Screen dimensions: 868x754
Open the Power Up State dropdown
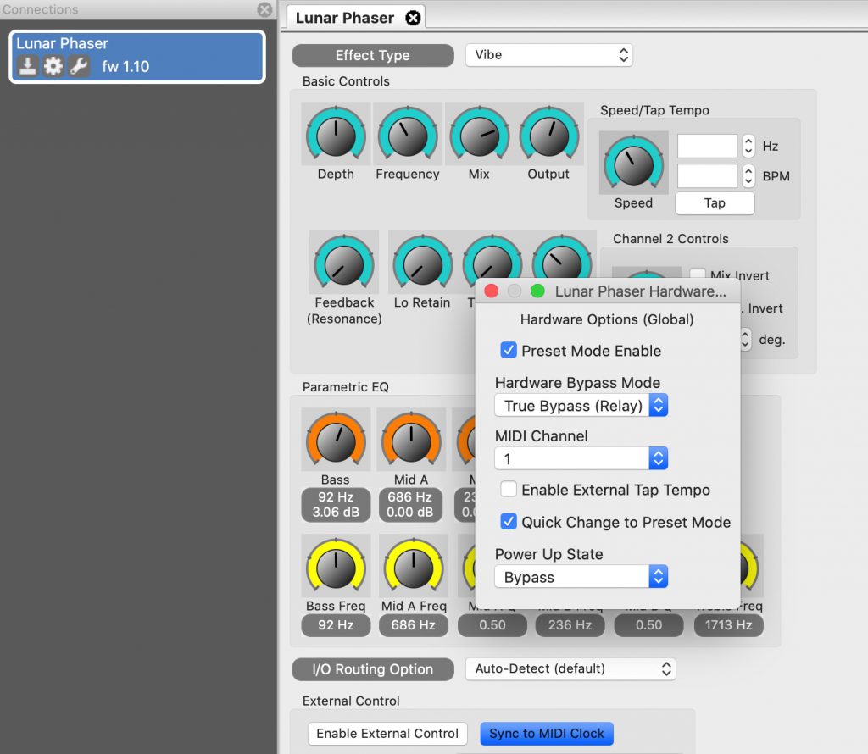(581, 578)
